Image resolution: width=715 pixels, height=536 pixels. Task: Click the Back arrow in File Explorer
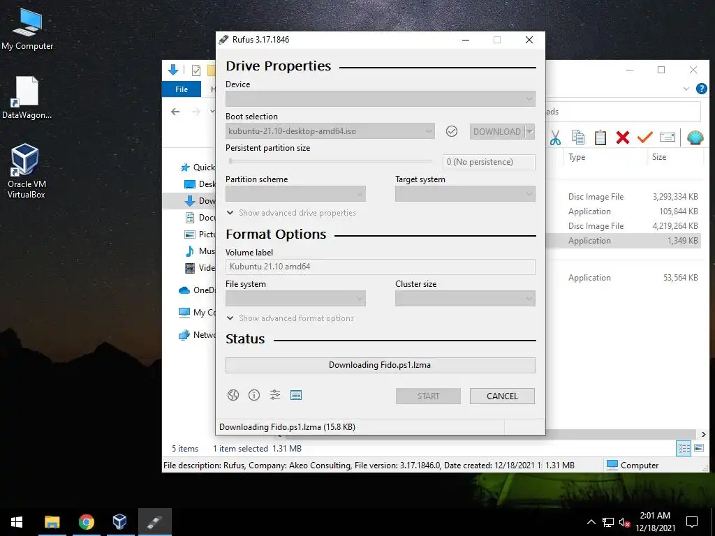175,112
